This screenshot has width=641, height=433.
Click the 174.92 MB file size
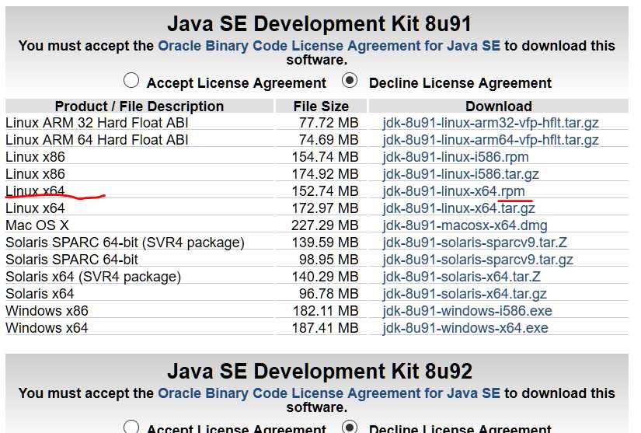pyautogui.click(x=325, y=174)
